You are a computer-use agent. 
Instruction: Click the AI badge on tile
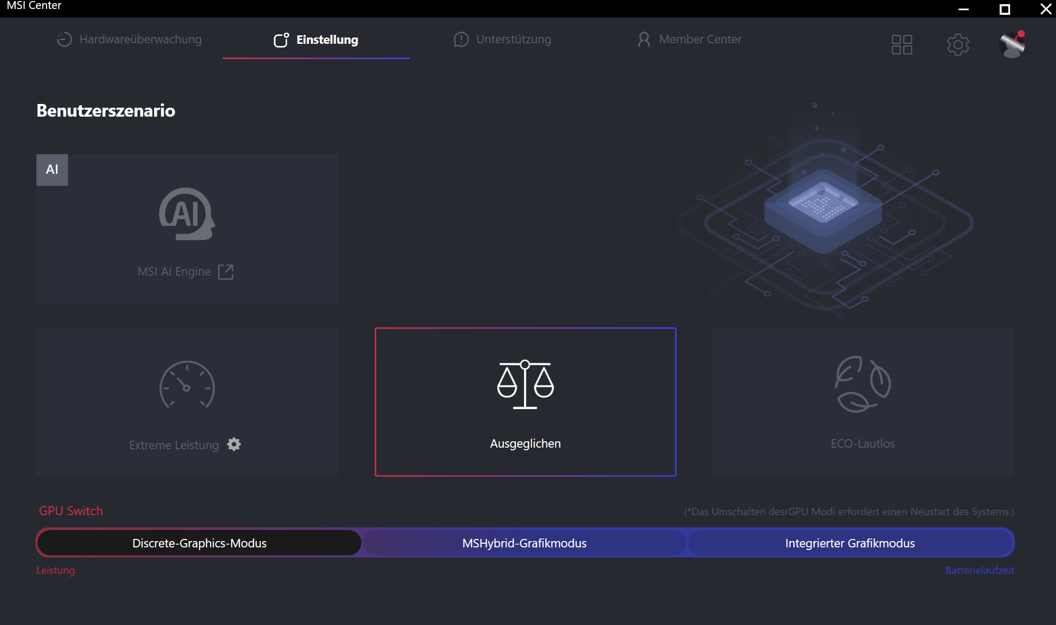(52, 169)
